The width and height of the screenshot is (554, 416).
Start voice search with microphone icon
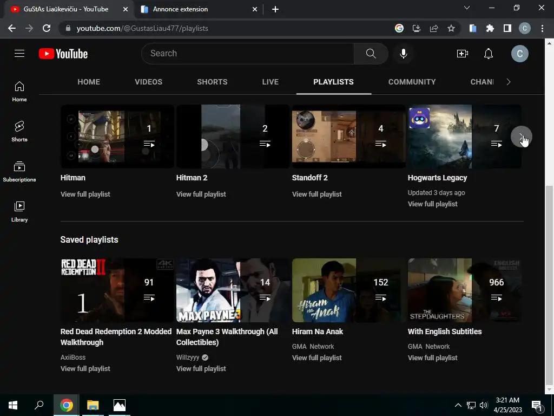pyautogui.click(x=403, y=54)
